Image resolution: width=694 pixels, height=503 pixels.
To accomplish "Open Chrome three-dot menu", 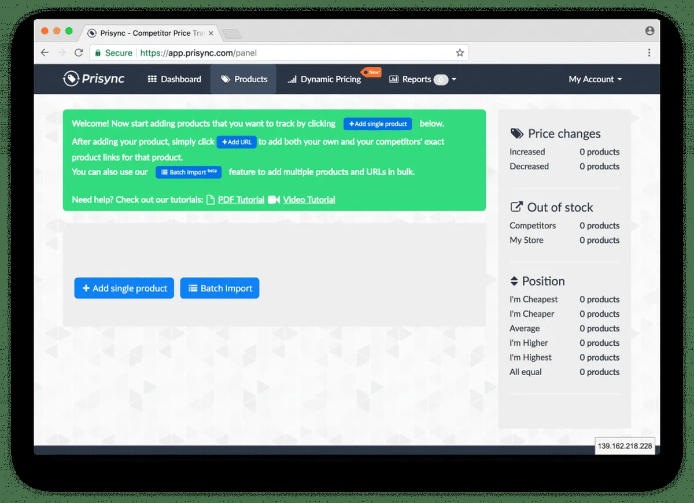I will click(649, 53).
